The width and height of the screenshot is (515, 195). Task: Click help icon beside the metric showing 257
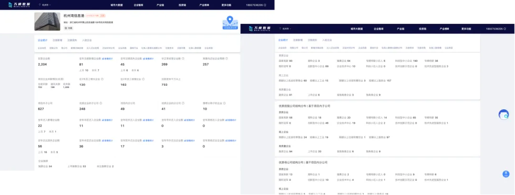pyautogui.click(x=227, y=58)
